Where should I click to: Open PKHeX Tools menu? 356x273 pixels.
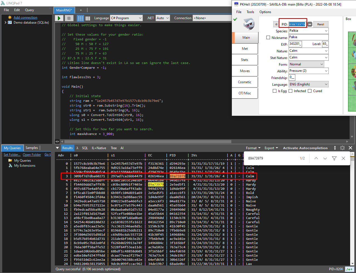[250, 12]
